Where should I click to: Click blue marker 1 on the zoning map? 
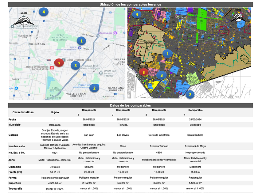(167, 54)
